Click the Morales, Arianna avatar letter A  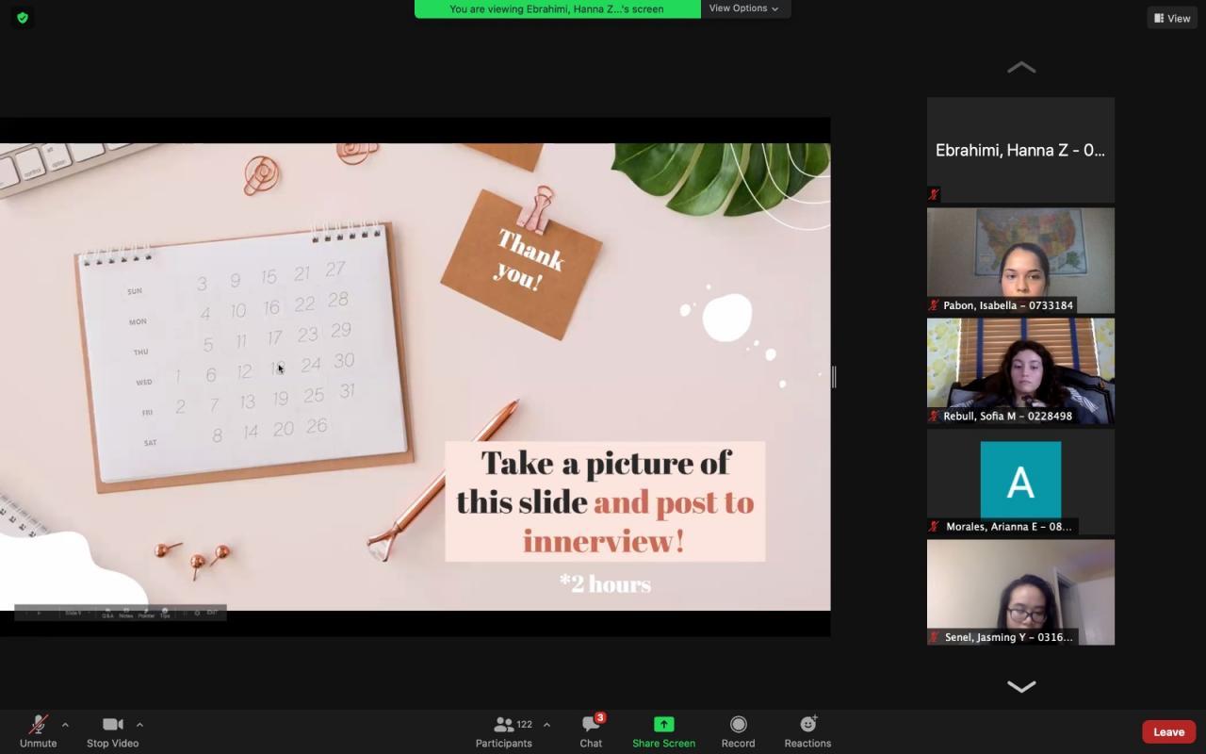1020,481
